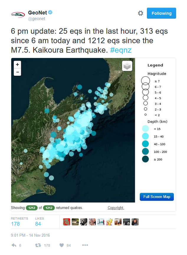Click the reply arrow icon

pyautogui.click(x=14, y=245)
